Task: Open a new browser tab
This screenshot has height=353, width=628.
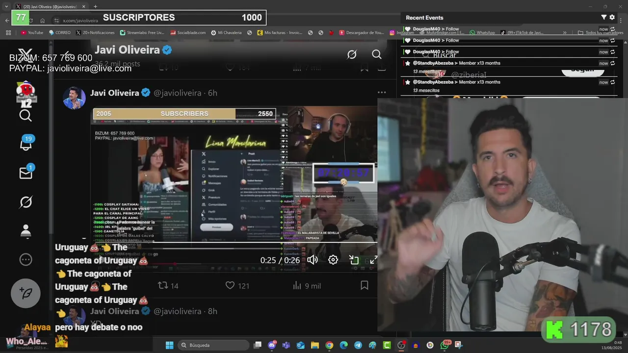Action: point(95,6)
